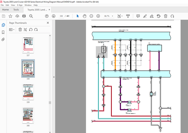This screenshot has width=188, height=133.
Task: Open the Edit menu
Action: (x=7, y=5)
